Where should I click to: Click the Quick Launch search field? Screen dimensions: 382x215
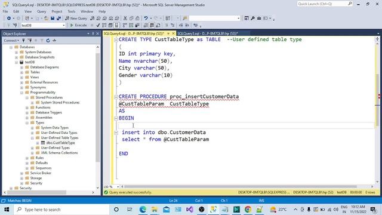point(325,4)
